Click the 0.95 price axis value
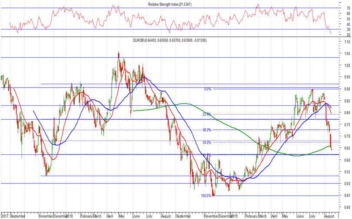 [x=347, y=77]
